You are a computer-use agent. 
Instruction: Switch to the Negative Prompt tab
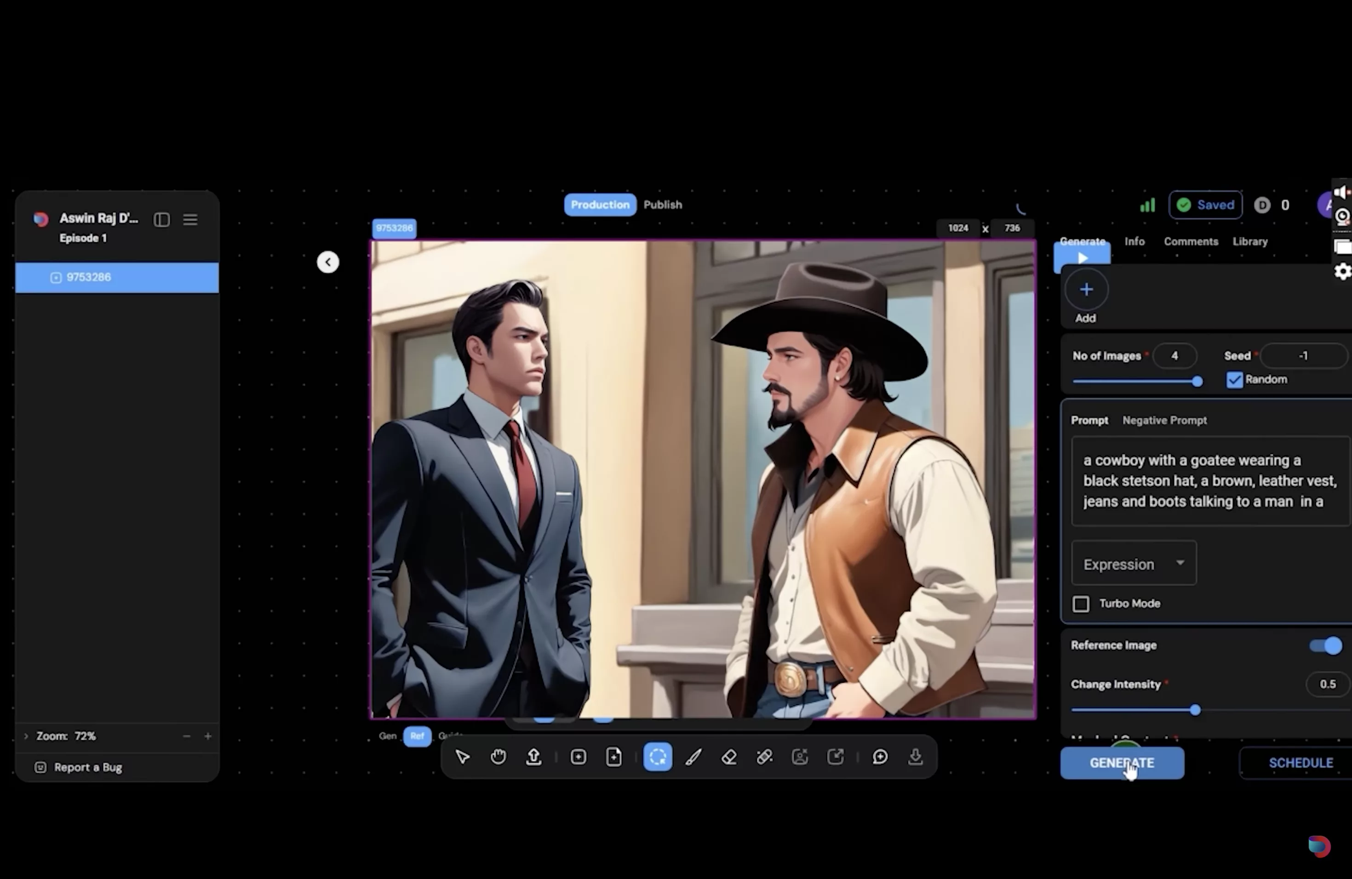pos(1164,421)
